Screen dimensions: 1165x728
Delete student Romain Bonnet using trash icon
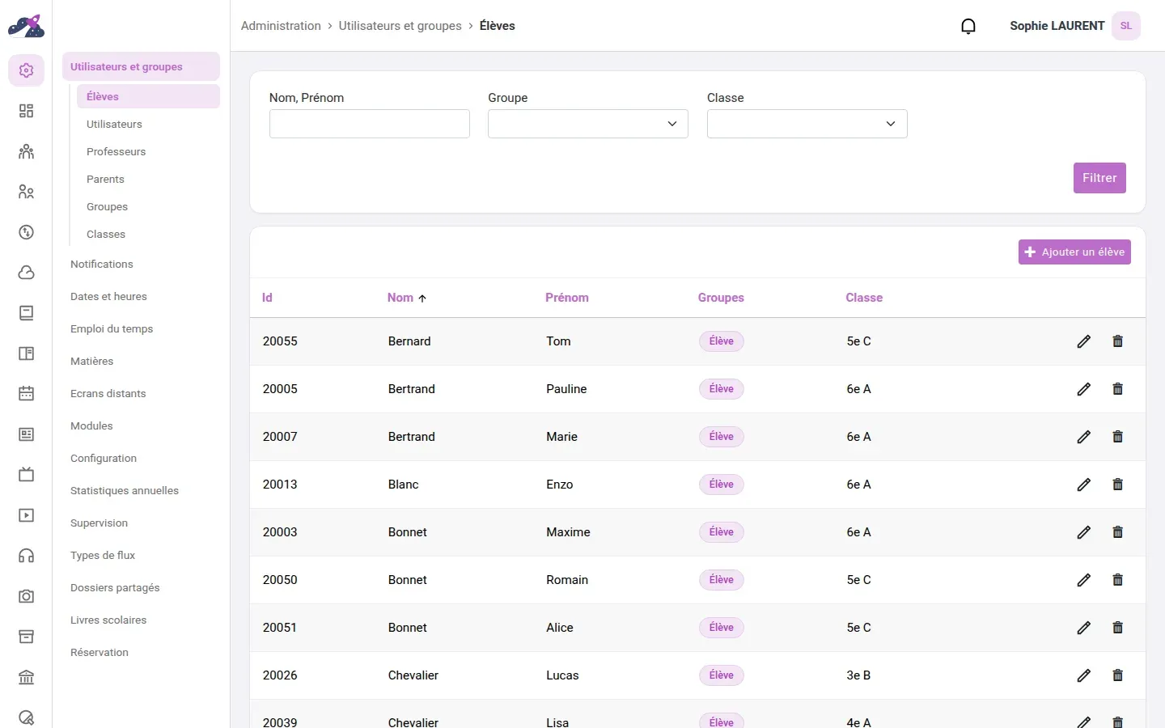coord(1118,580)
